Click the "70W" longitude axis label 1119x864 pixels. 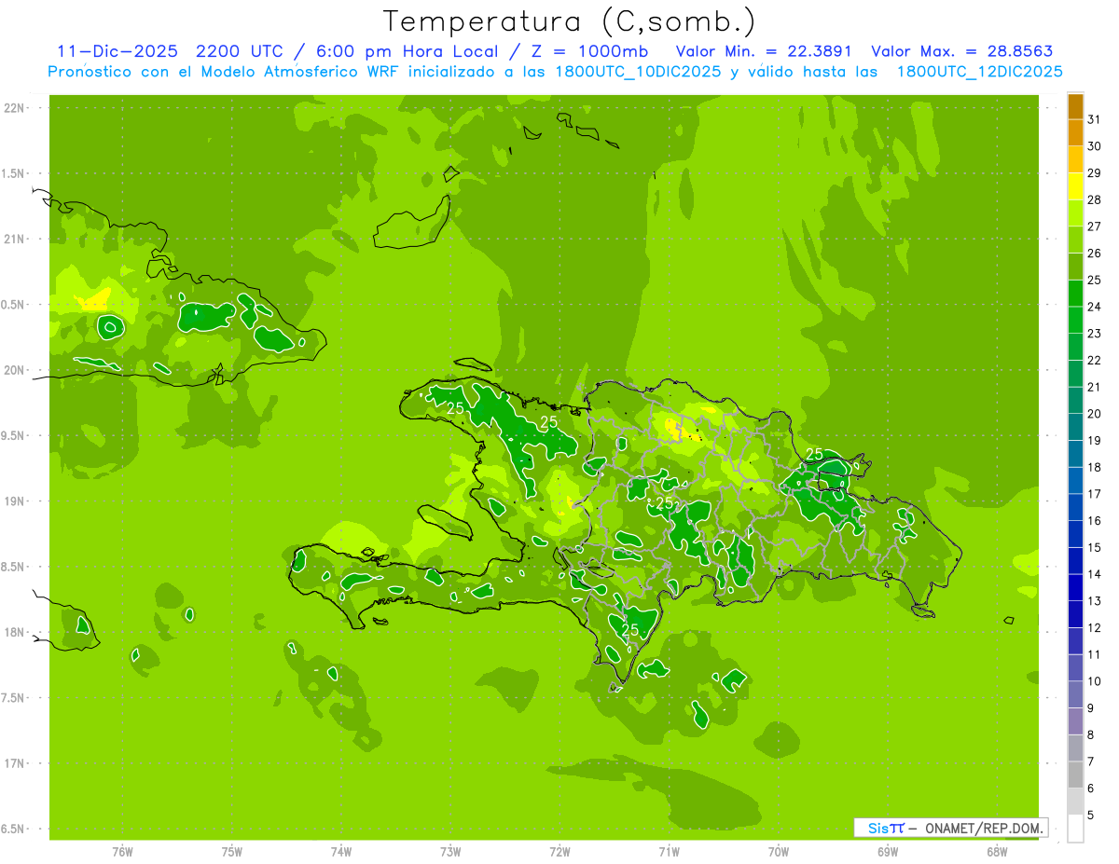[x=779, y=852]
